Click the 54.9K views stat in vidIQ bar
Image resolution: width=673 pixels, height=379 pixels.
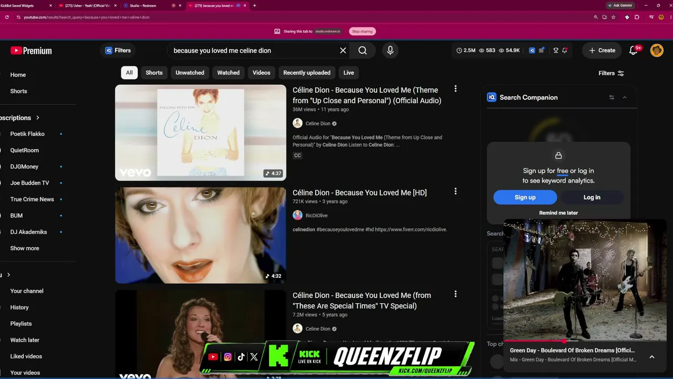[x=509, y=51]
